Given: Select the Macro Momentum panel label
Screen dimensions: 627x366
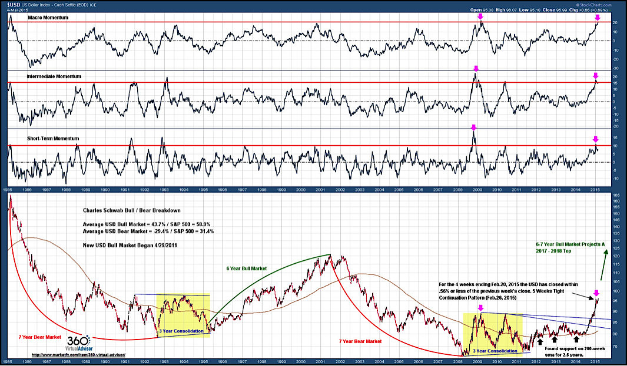Looking at the screenshot, I should coord(48,18).
